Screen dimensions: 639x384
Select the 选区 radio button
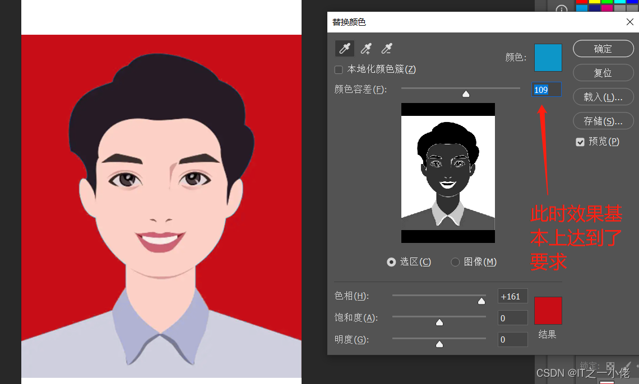click(391, 262)
